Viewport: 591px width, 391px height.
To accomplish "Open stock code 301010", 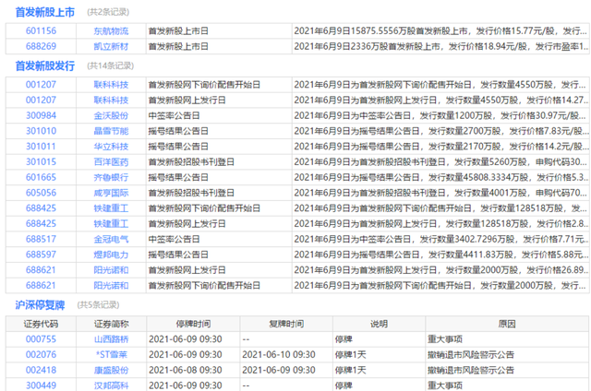I will (x=41, y=131).
